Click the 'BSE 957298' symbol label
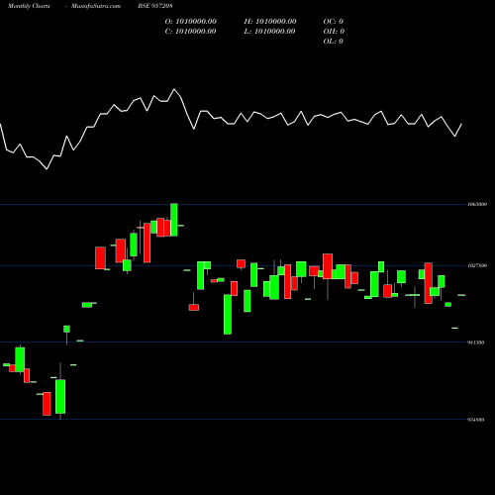The width and height of the screenshot is (495, 495). 155,6
